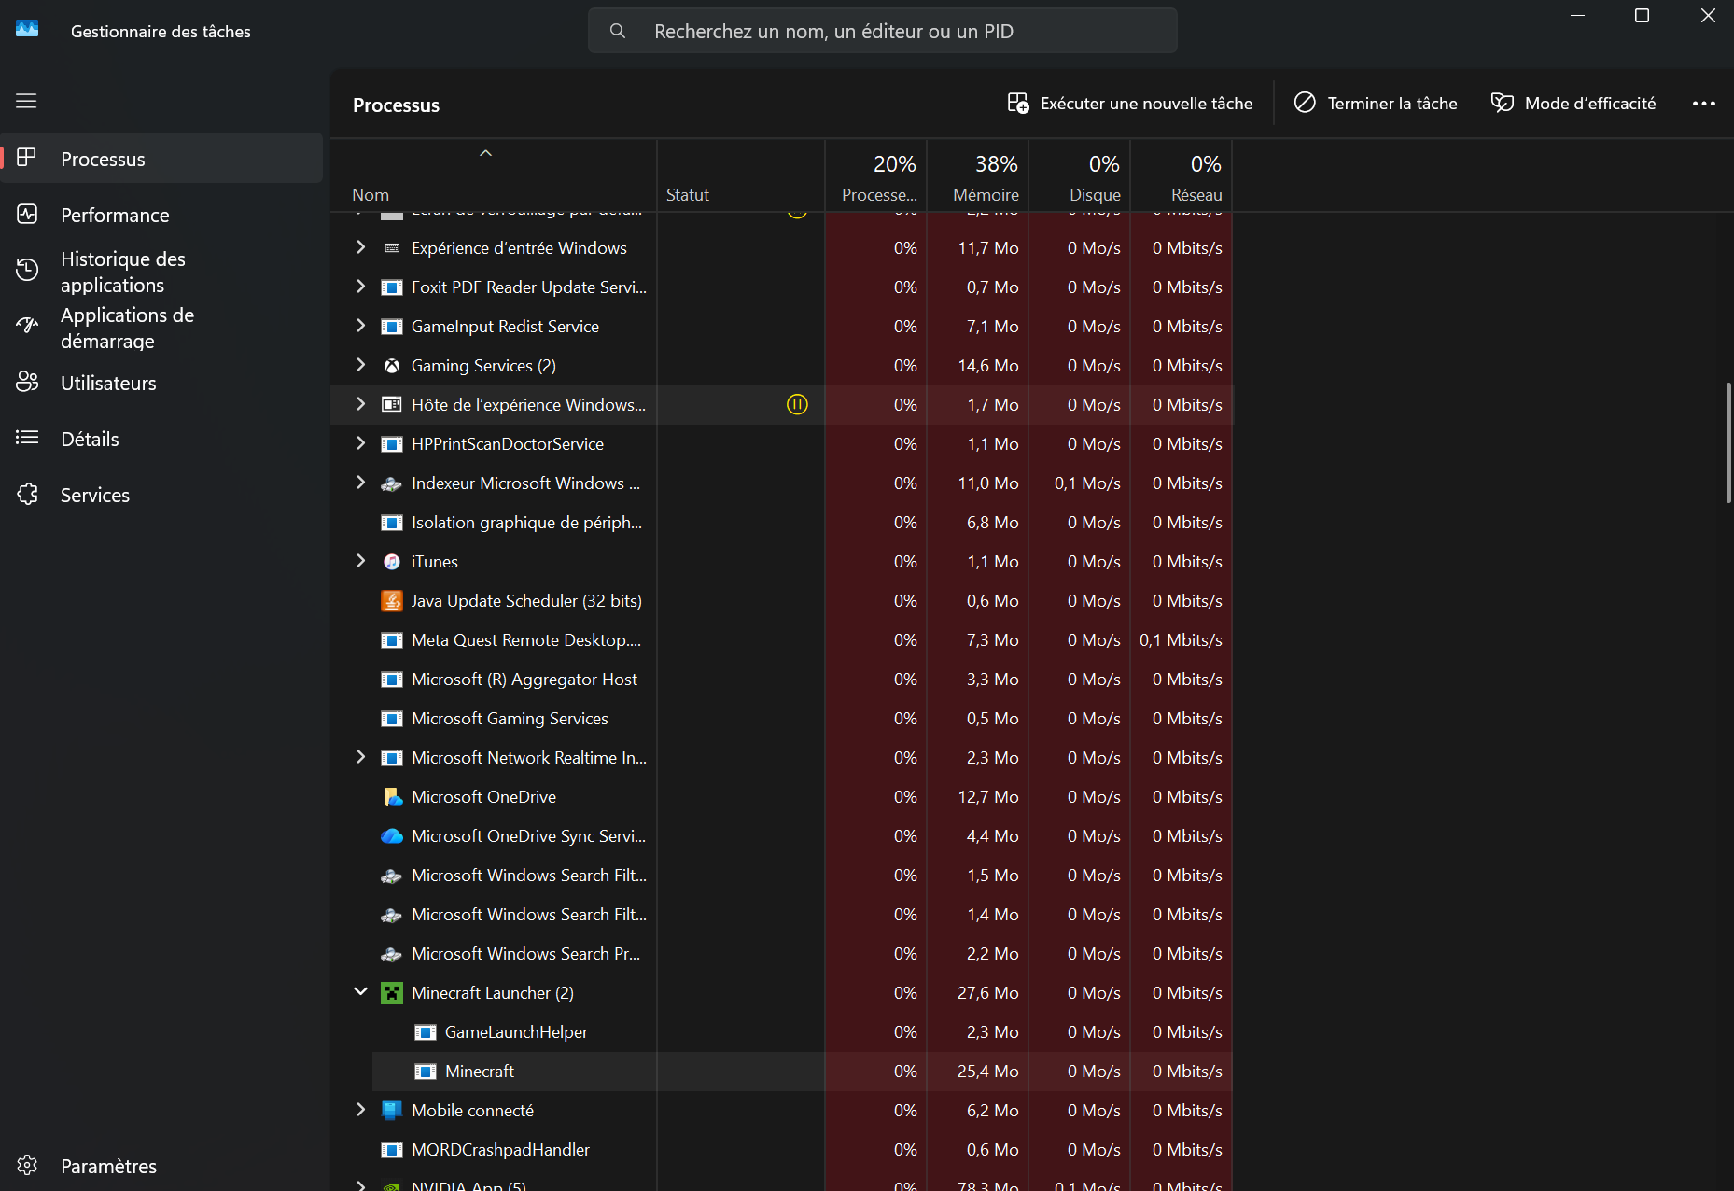Screen dimensions: 1734x1191
Task: Click the Microsoft OneDrive folder icon
Action: coord(392,797)
